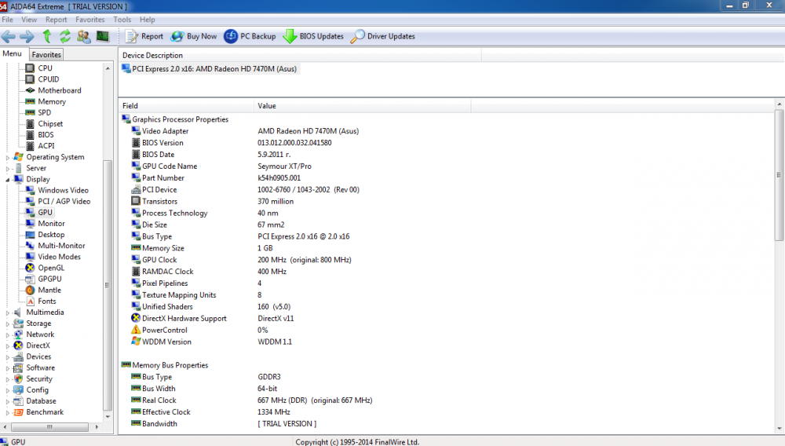
Task: Expand the Multimedia node
Action: click(8, 313)
